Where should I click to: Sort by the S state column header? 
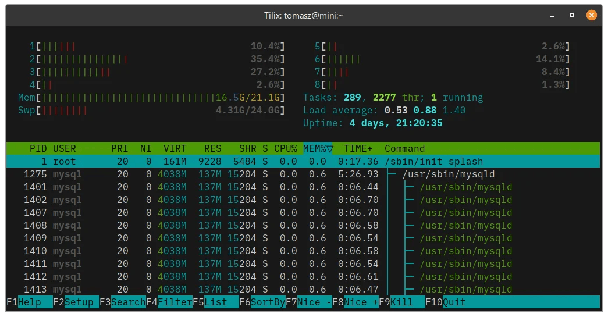point(265,149)
